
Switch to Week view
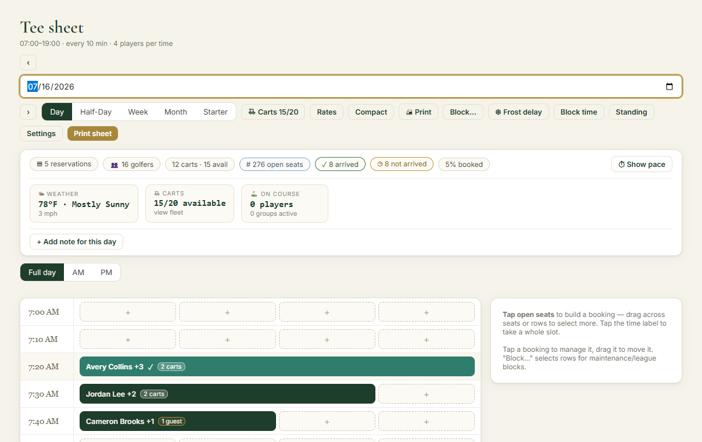click(138, 112)
